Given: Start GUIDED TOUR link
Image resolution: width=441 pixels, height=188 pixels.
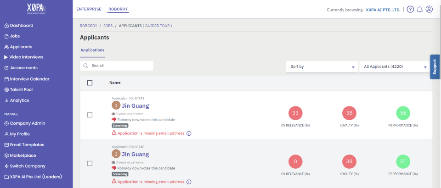Looking at the screenshot, I should [158, 26].
